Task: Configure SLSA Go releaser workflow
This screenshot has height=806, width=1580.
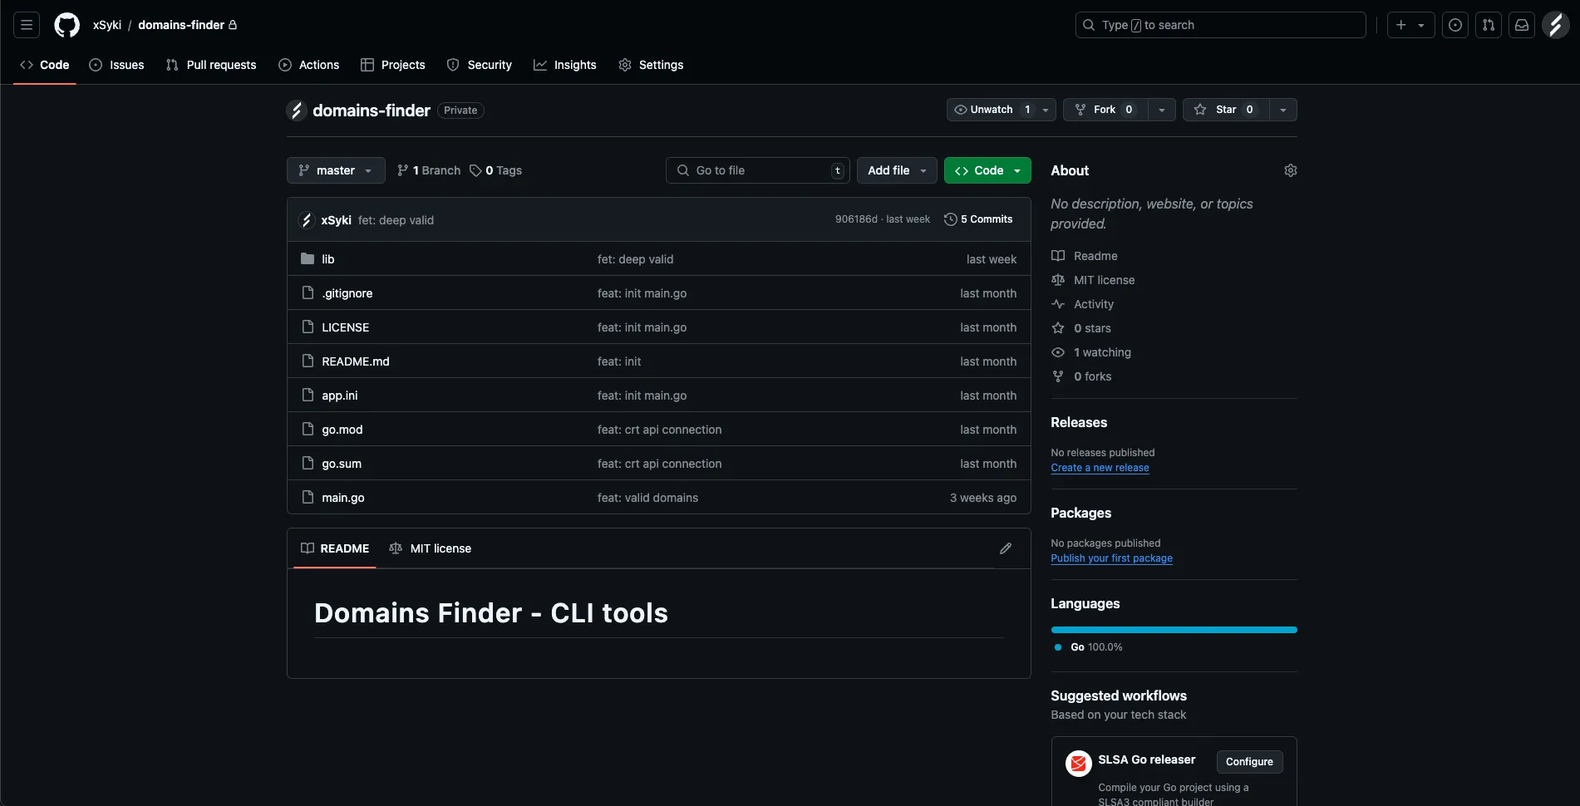Action: (x=1249, y=762)
